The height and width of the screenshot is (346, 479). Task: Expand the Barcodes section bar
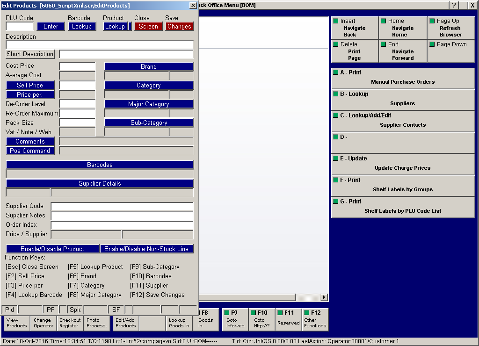(100, 165)
